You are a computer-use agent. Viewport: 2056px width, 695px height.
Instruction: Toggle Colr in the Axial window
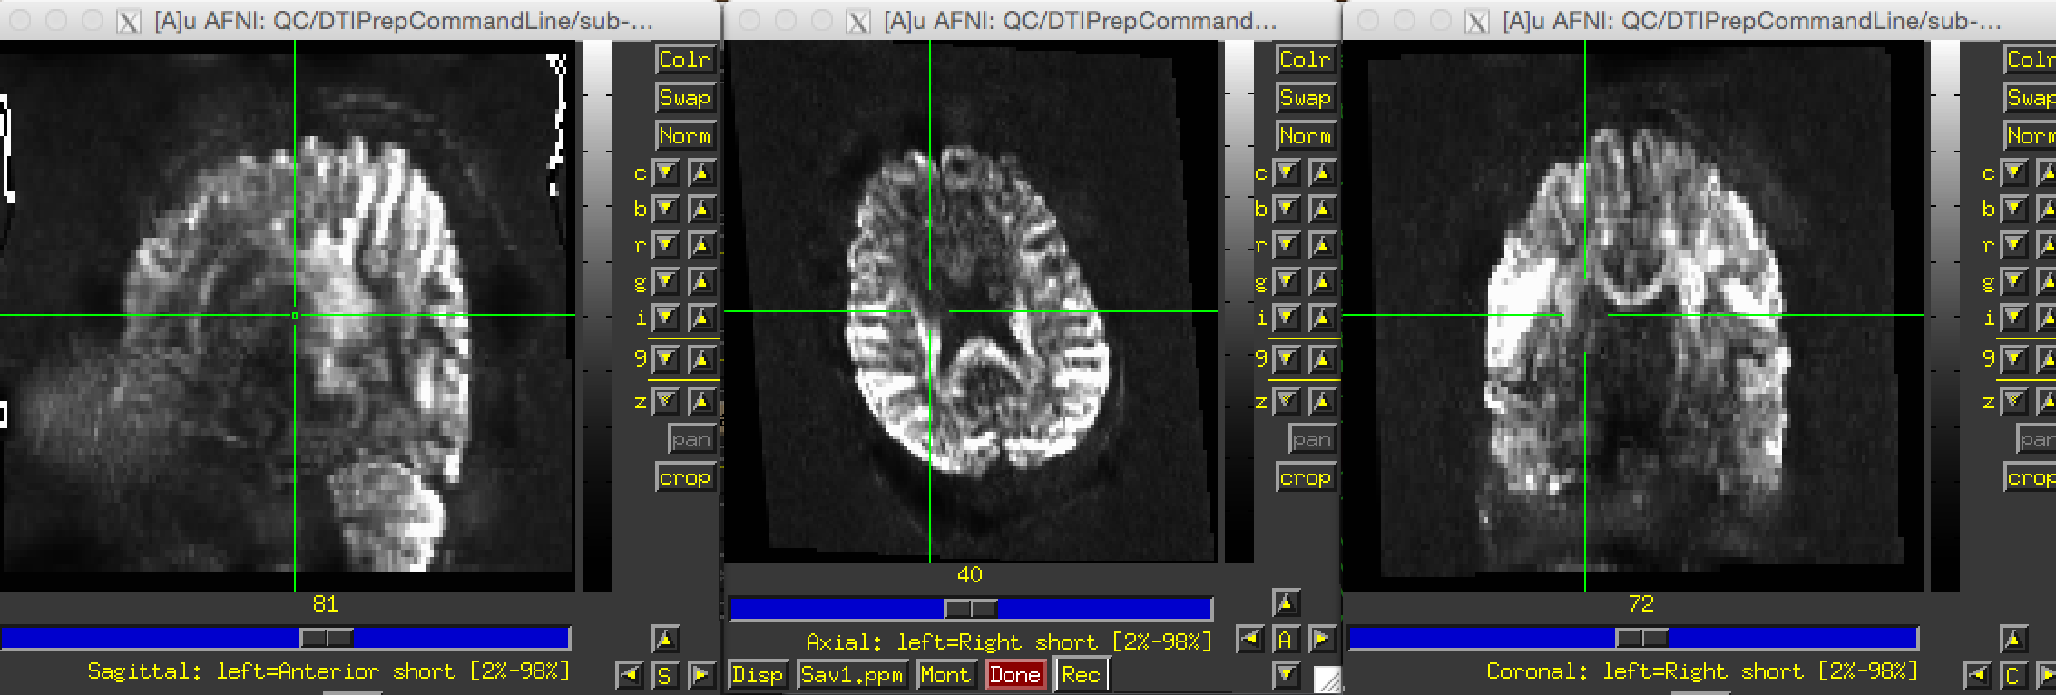(1304, 60)
